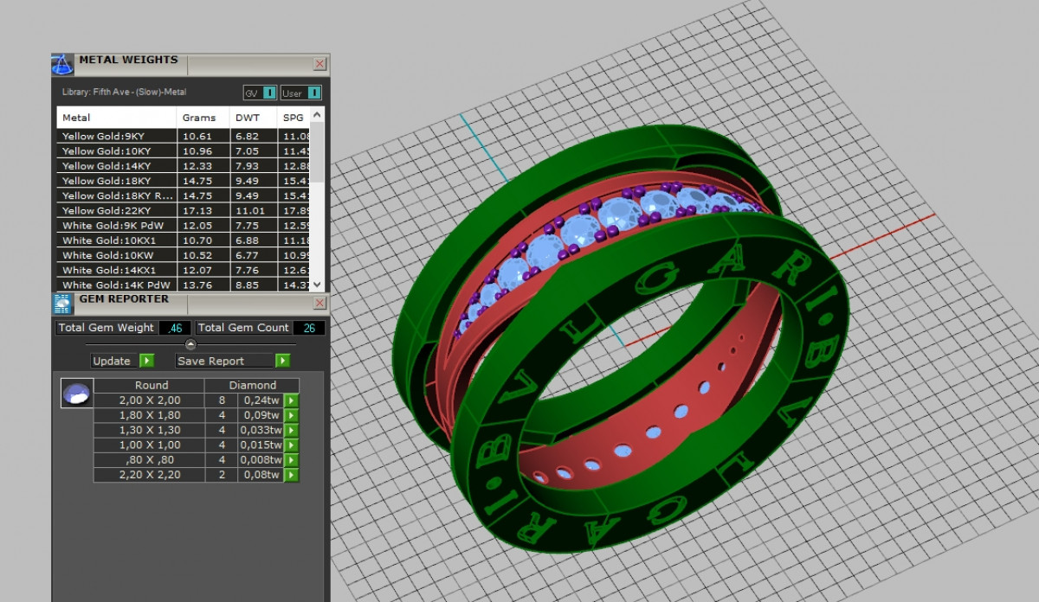Collapse the Gem Reporter totals with up arrow
This screenshot has width=1039, height=602.
(x=190, y=344)
